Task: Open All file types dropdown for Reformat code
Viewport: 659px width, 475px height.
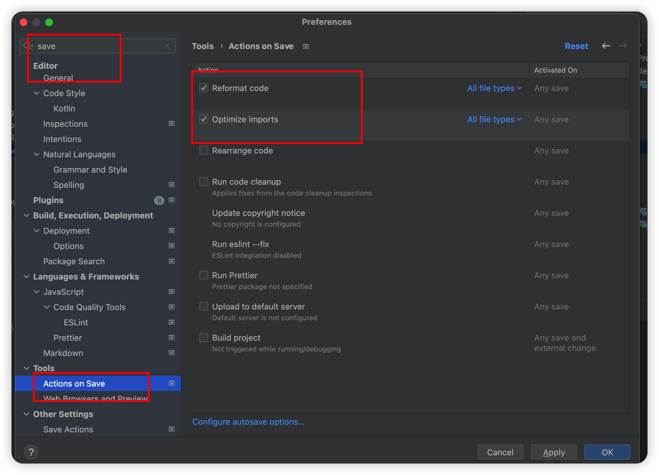Action: tap(494, 88)
